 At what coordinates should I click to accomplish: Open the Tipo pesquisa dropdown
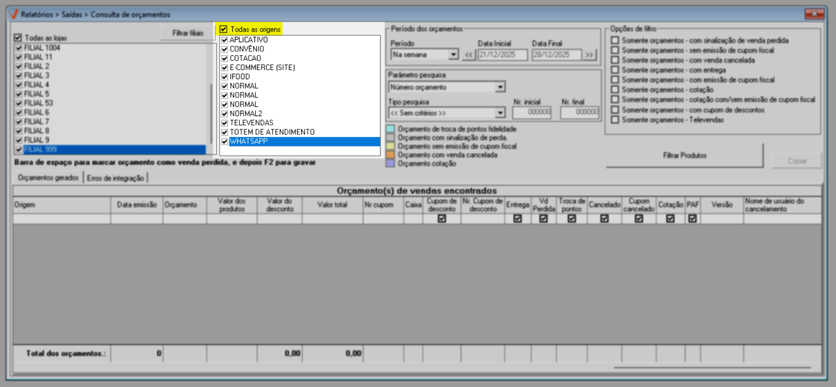[500, 113]
